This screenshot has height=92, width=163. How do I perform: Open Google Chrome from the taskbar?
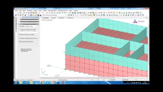click(x=42, y=83)
